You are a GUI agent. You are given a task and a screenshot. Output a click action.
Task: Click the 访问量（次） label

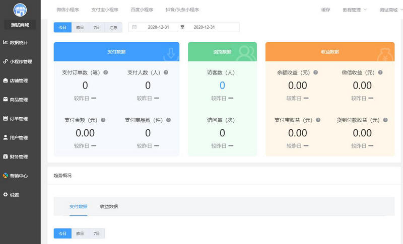221,120
